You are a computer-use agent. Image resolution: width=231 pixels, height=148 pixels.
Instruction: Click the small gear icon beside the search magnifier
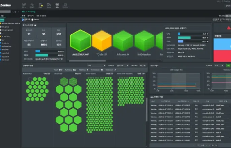click(15, 12)
